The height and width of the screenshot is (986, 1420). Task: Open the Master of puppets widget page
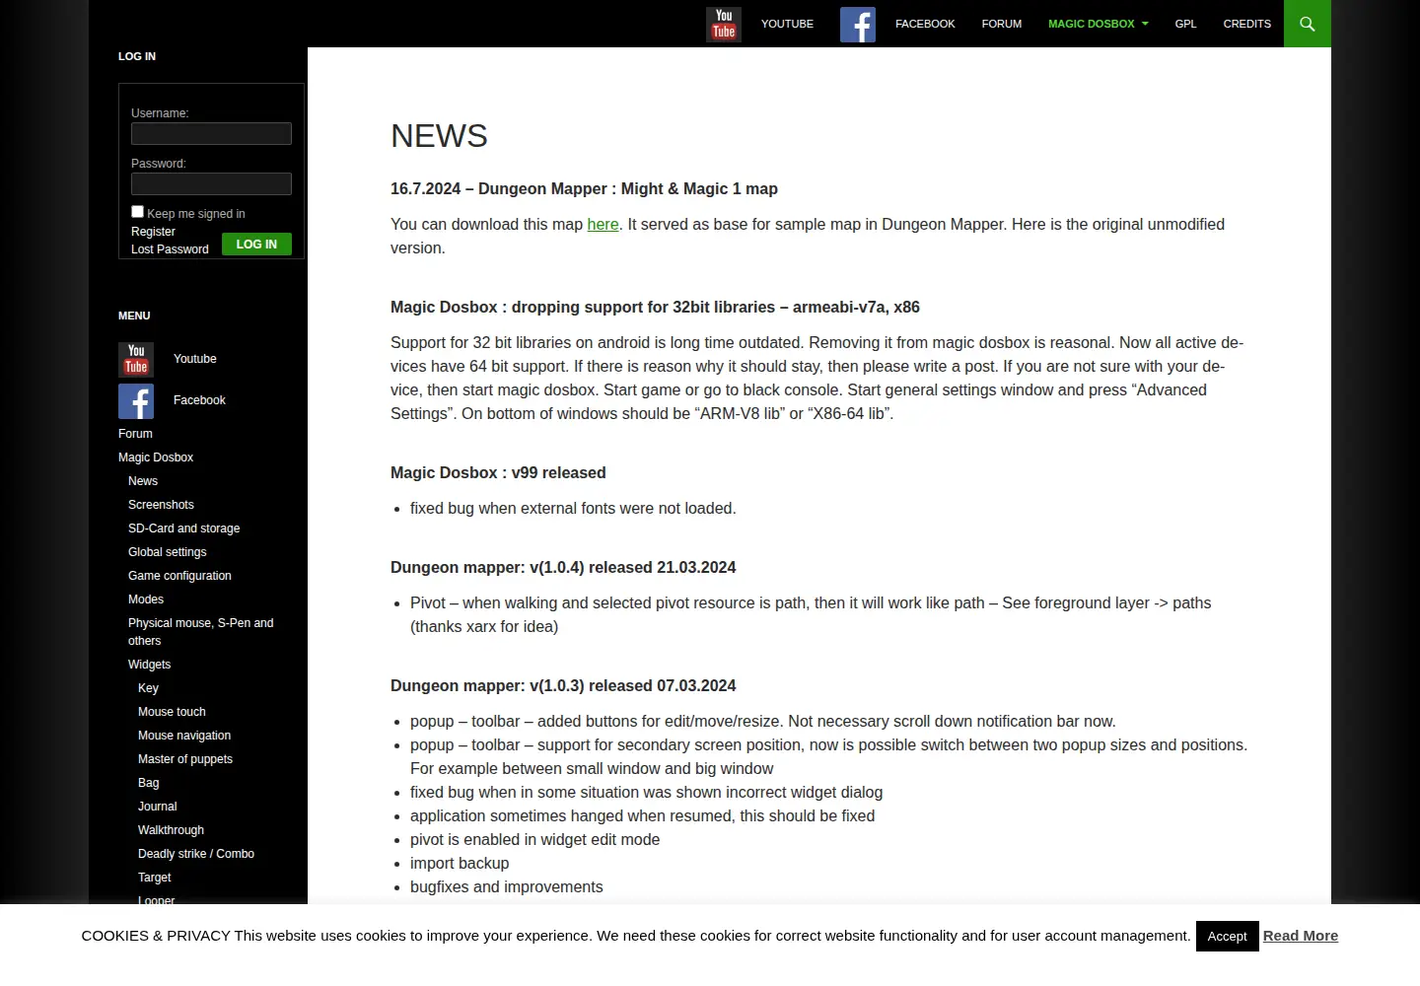coord(185,759)
